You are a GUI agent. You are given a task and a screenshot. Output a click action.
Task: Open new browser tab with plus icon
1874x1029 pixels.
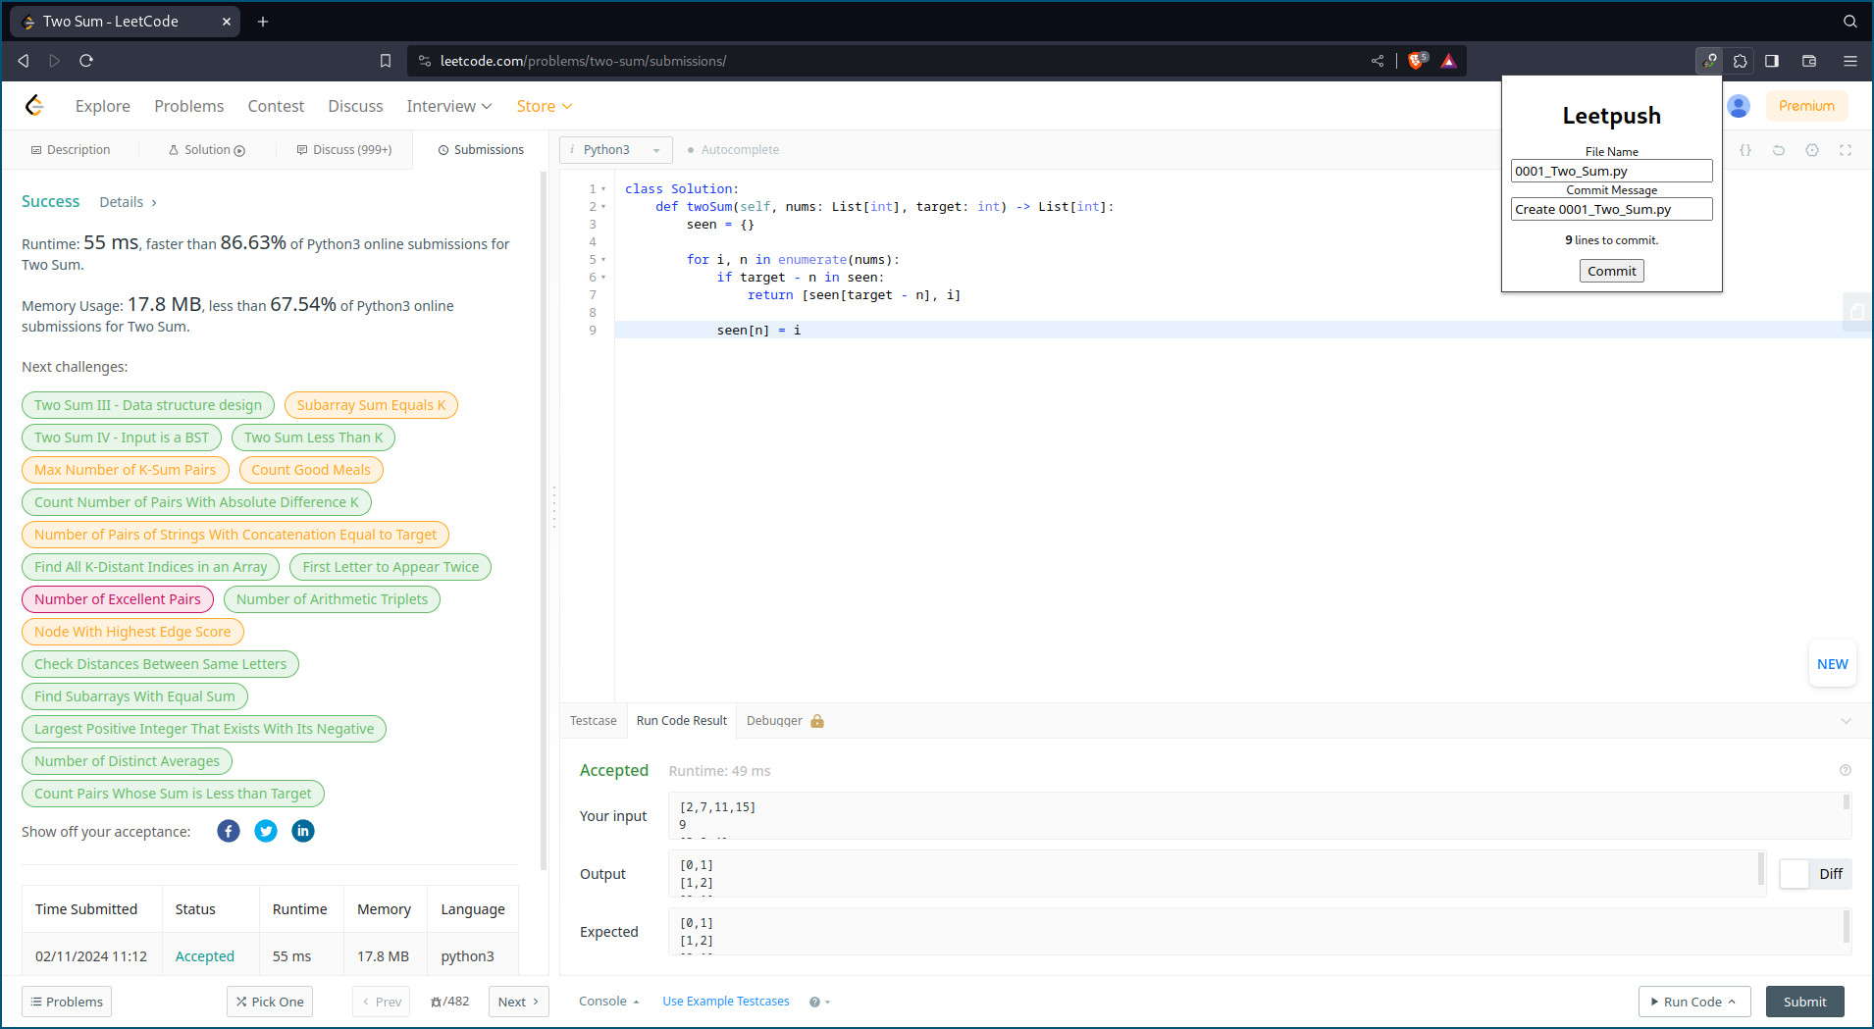[x=263, y=22]
